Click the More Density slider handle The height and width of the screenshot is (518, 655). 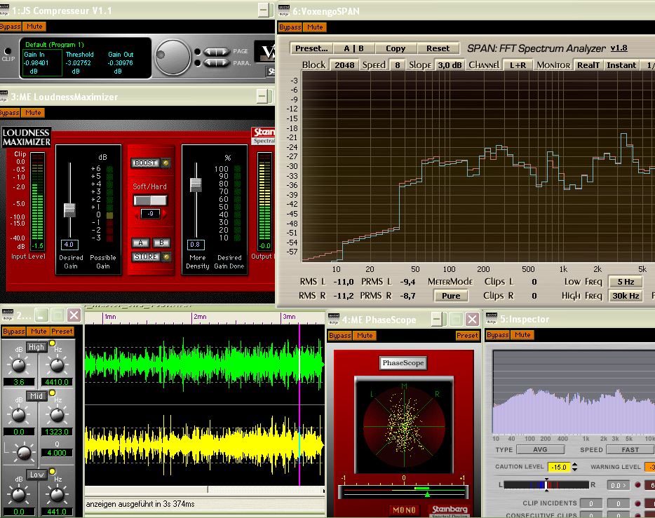coord(196,185)
